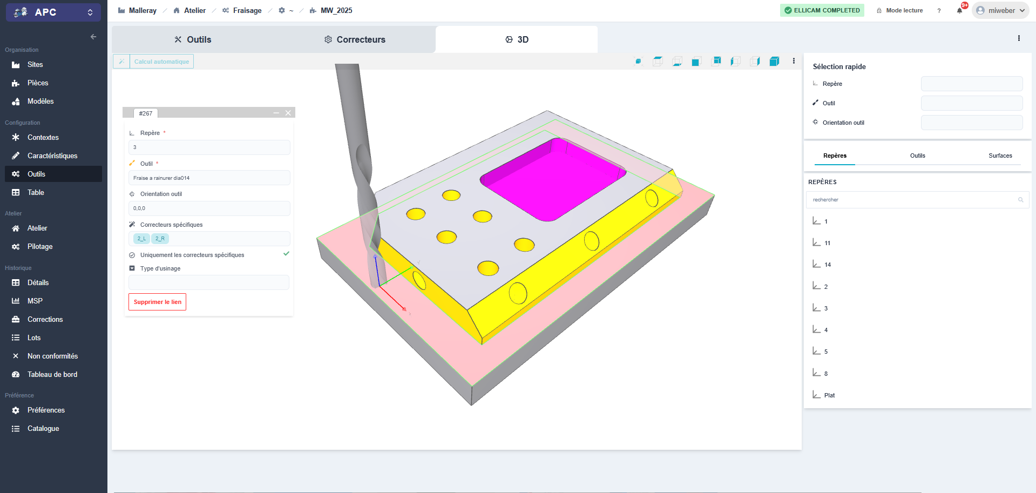Select the right face cube view
The width and height of the screenshot is (1036, 493).
755,62
